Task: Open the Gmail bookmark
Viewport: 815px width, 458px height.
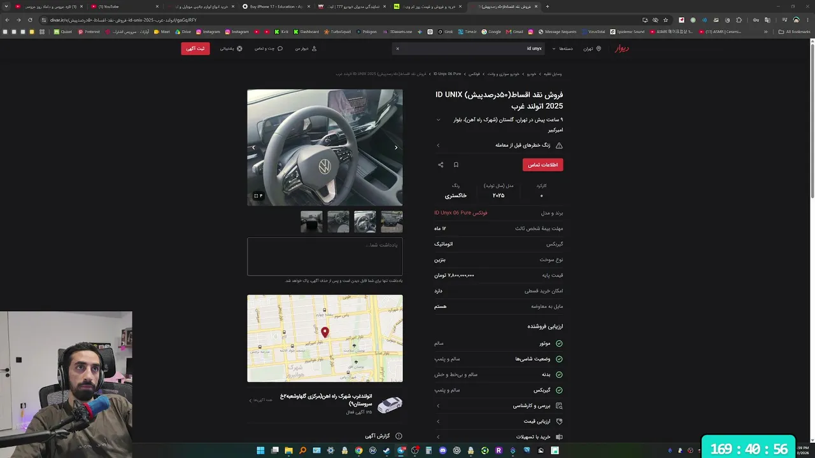Action: (514, 32)
